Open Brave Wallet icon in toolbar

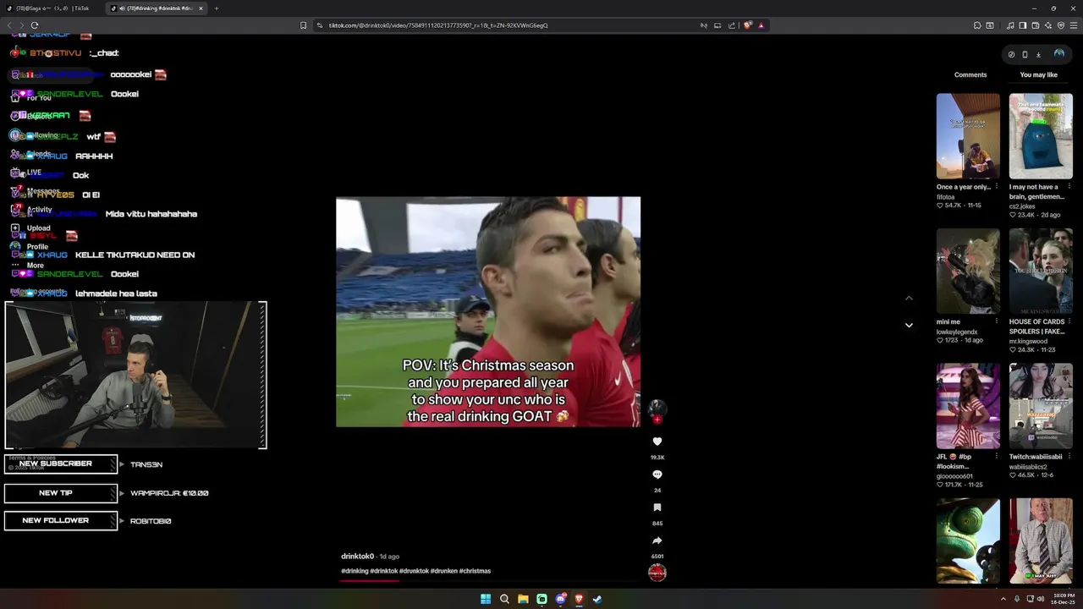click(x=1035, y=25)
